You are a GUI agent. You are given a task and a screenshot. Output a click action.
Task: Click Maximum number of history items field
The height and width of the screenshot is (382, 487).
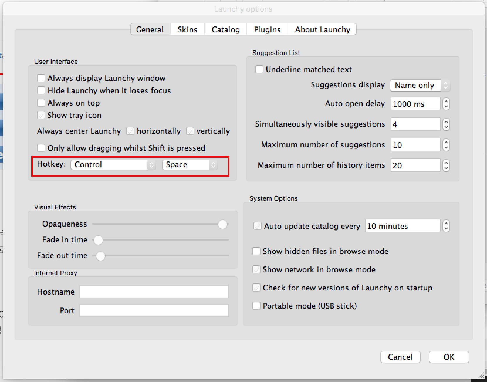[x=415, y=165]
